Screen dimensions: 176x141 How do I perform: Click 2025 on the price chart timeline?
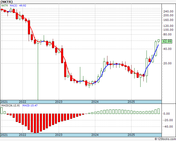pyautogui.click(x=131, y=102)
